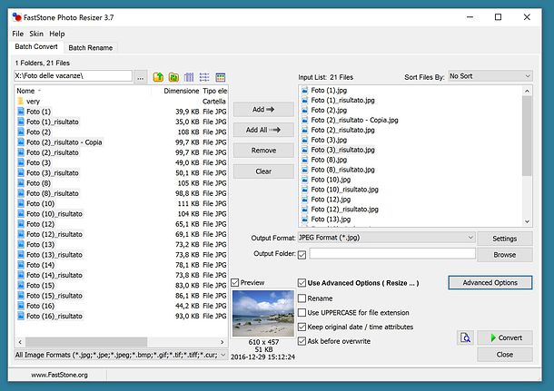
Task: Disable the Preview checkbox
Action: point(235,283)
